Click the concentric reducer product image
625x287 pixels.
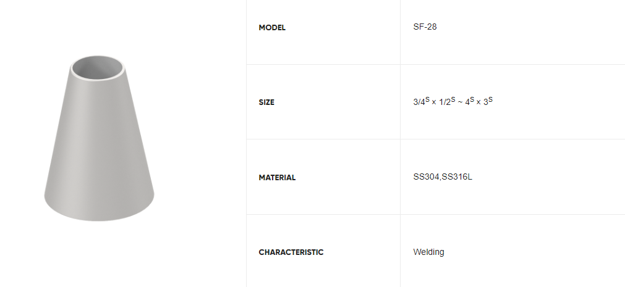pos(99,138)
